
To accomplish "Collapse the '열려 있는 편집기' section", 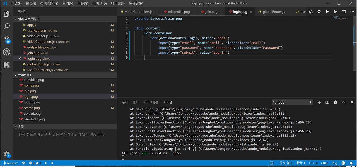I will 28,19.
